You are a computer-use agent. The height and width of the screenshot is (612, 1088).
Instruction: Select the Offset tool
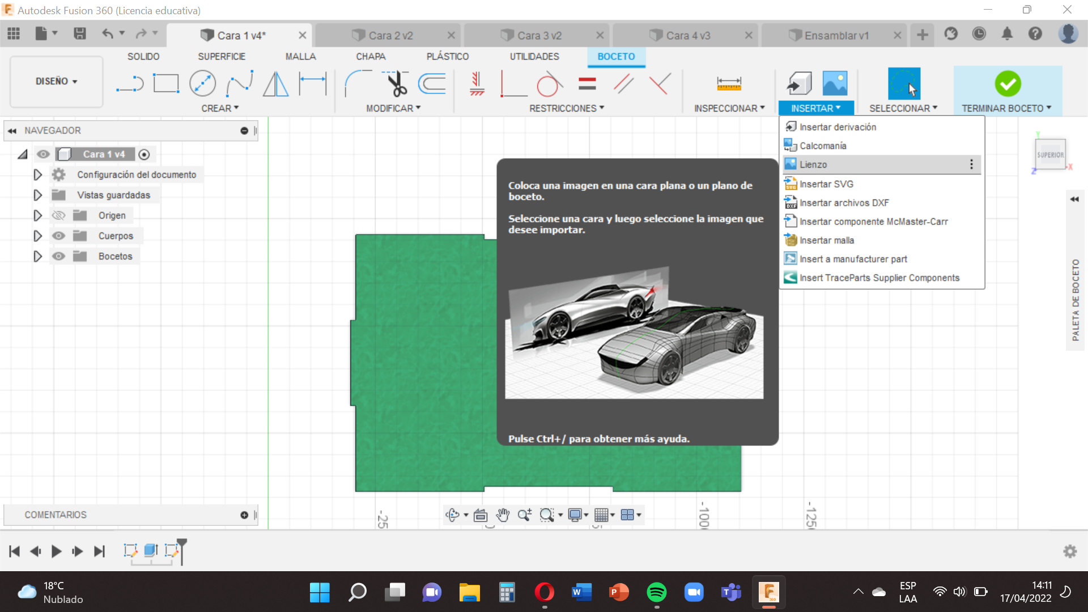432,84
